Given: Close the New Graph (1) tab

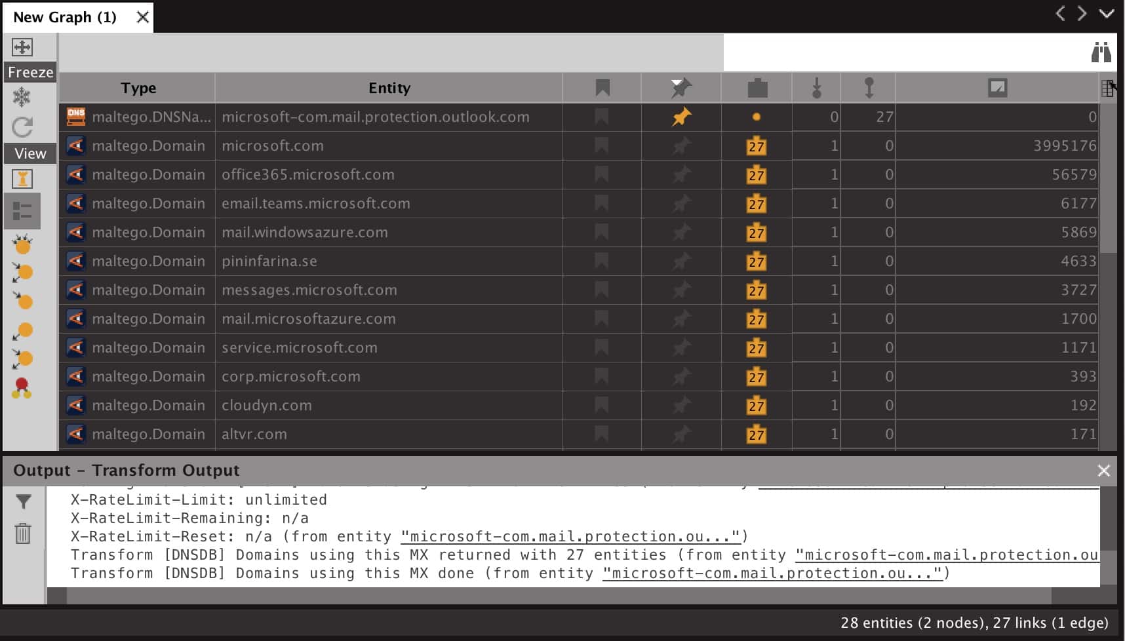Looking at the screenshot, I should point(142,17).
